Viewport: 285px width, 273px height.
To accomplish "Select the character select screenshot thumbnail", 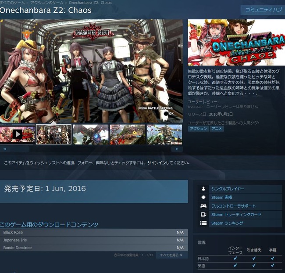I will pos(54,134).
